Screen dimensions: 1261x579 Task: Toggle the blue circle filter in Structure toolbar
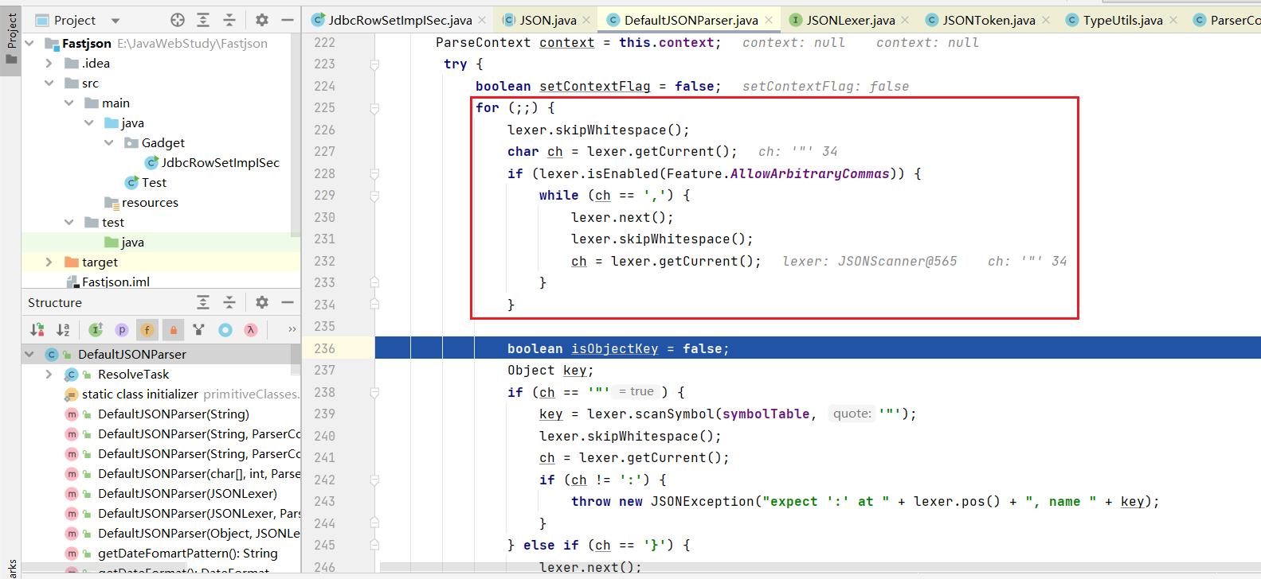[x=225, y=329]
